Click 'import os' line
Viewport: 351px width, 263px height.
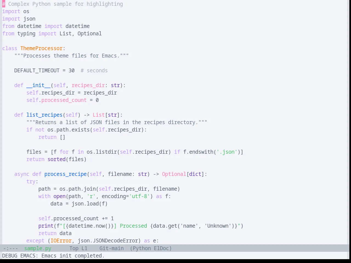16,11
